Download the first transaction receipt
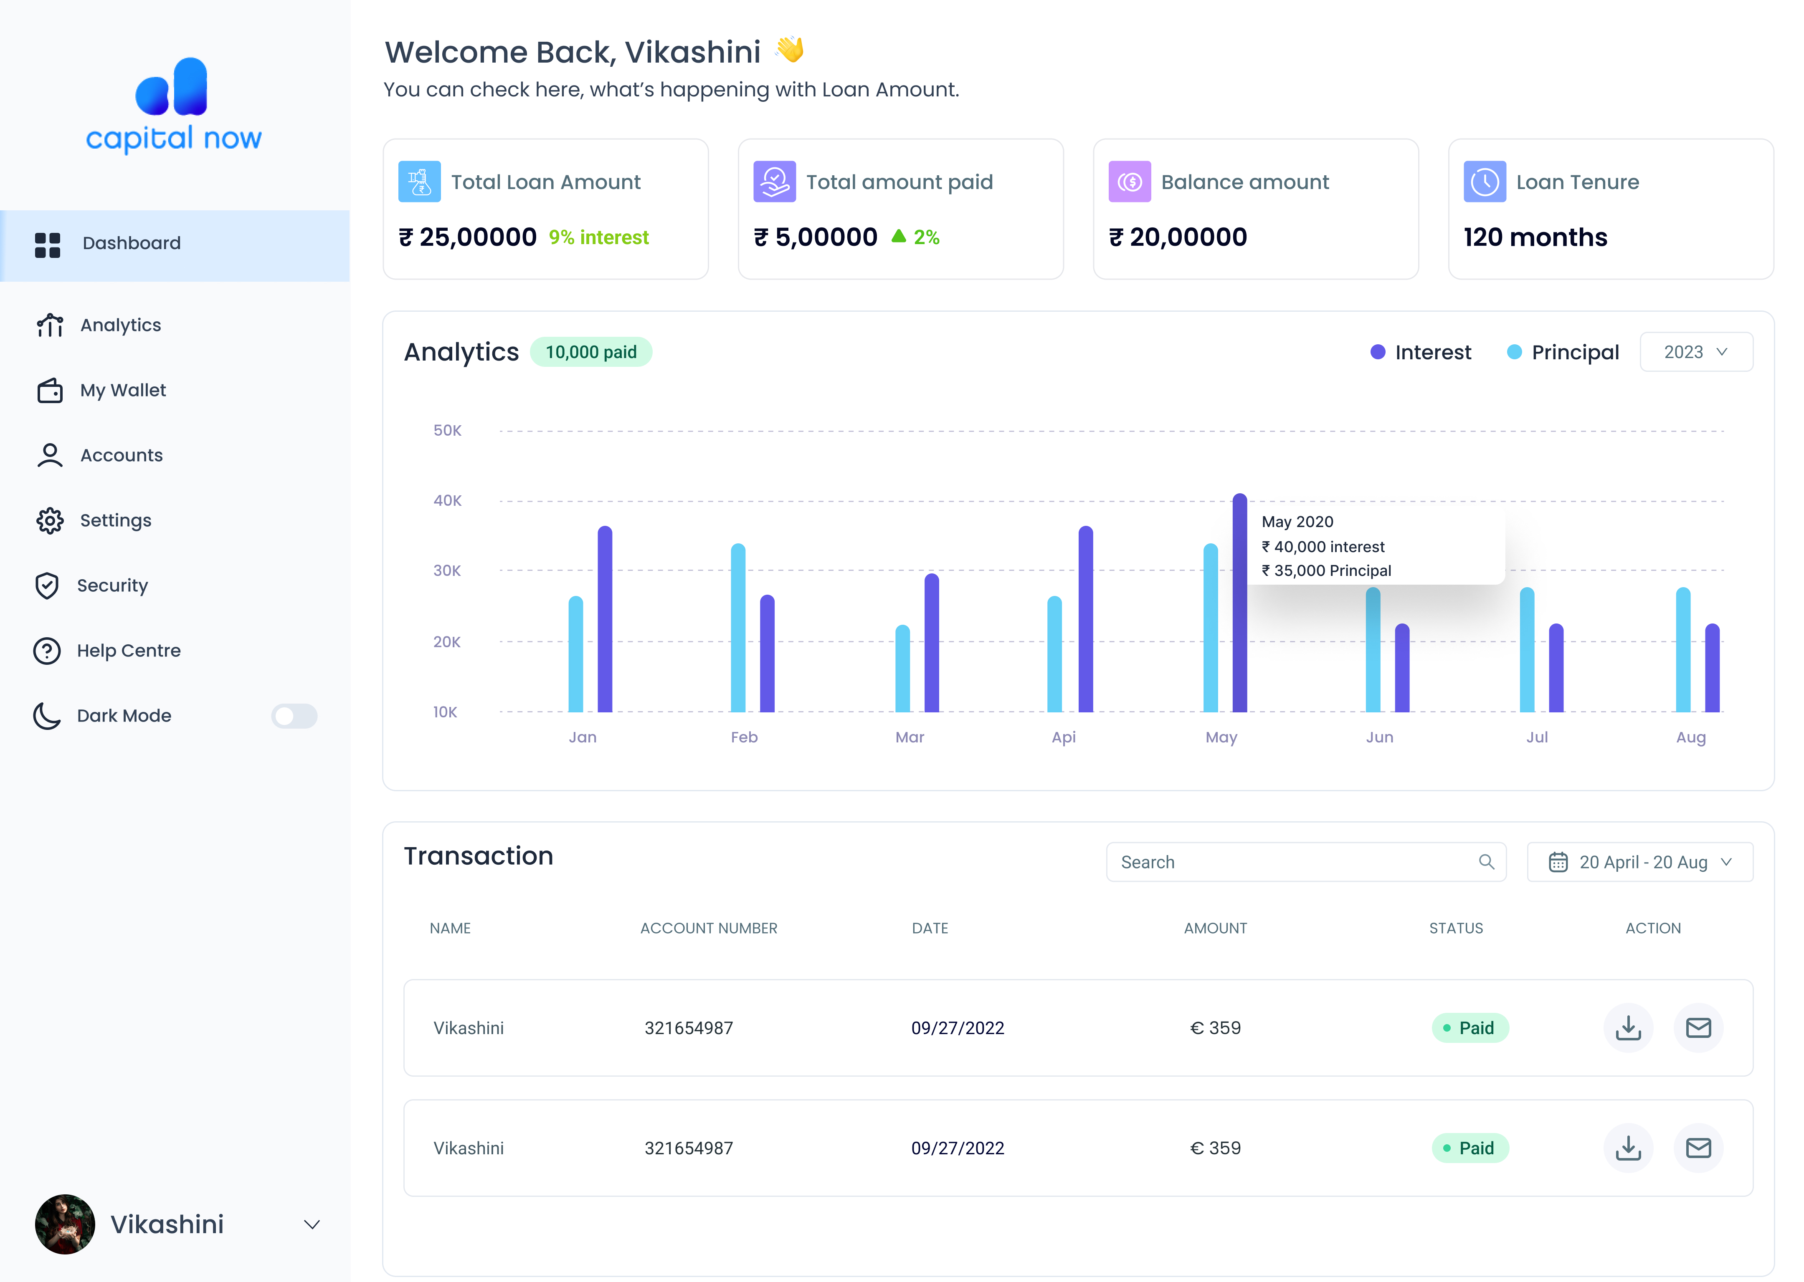 click(x=1628, y=1028)
